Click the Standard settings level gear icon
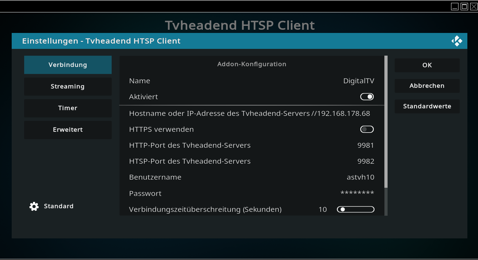478x260 pixels. pyautogui.click(x=34, y=207)
